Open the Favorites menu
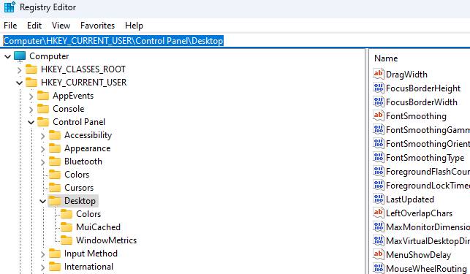This screenshot has height=274, width=470. 97,26
